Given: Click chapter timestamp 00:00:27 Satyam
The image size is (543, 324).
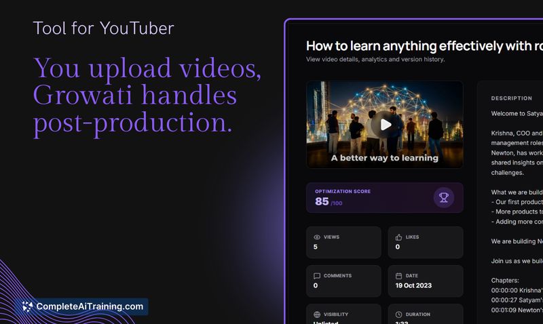Looking at the screenshot, I should (x=517, y=300).
